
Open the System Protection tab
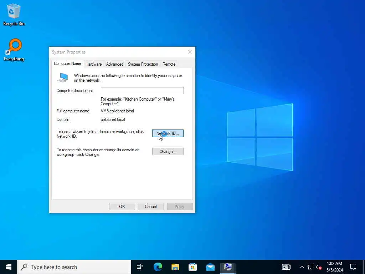pos(143,64)
